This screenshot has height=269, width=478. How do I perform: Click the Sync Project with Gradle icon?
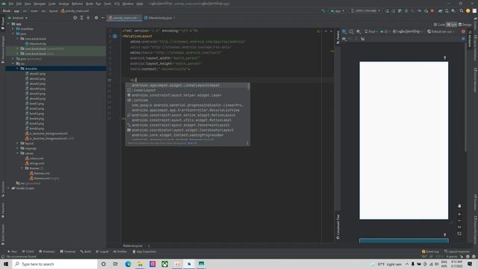[x=440, y=10]
